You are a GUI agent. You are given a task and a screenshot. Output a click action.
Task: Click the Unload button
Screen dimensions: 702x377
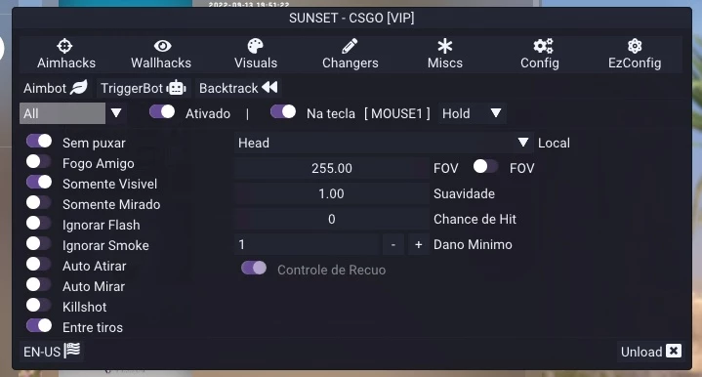[x=651, y=352]
